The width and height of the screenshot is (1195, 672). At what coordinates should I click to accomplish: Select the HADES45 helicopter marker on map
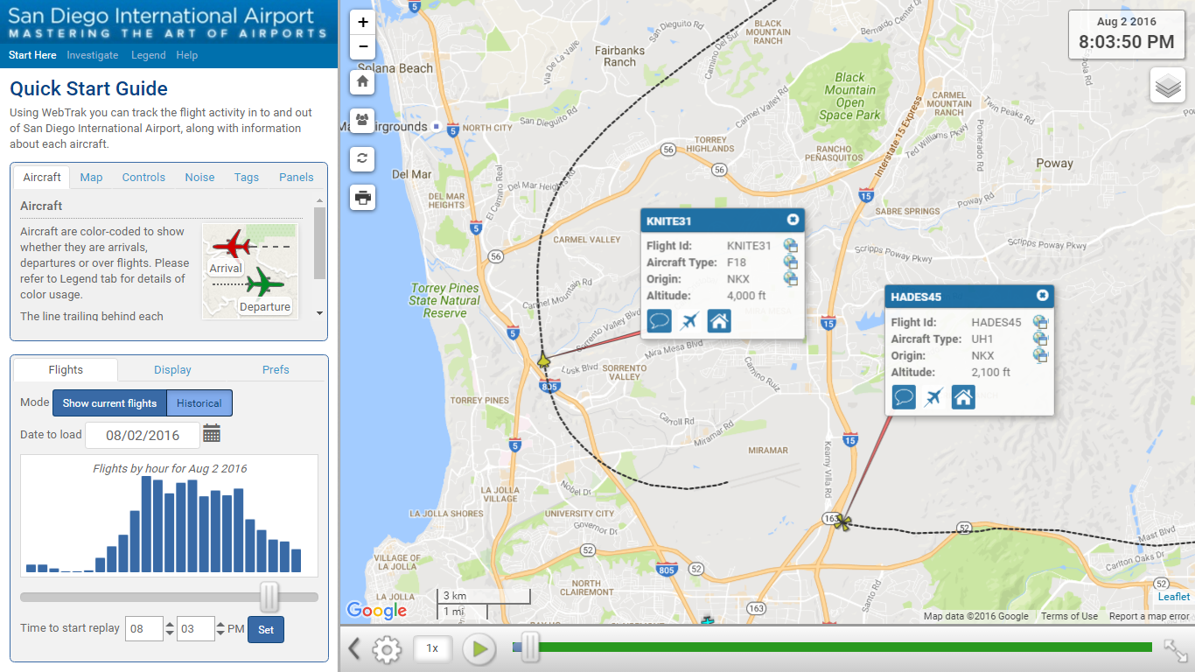click(x=842, y=522)
